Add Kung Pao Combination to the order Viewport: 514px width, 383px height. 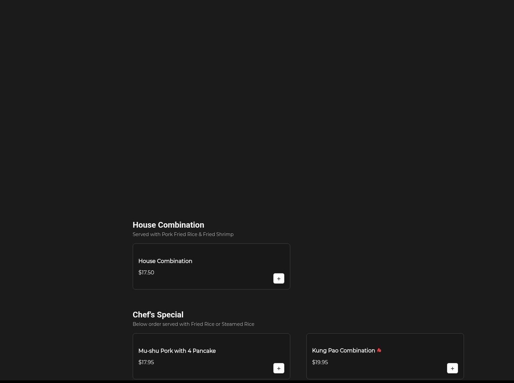click(x=453, y=368)
